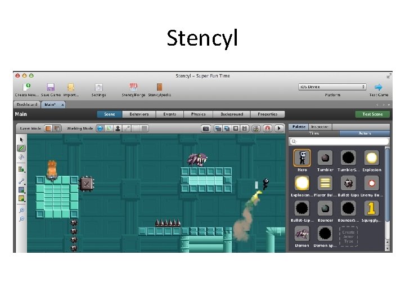Click the Create New toolbar icon

click(26, 87)
